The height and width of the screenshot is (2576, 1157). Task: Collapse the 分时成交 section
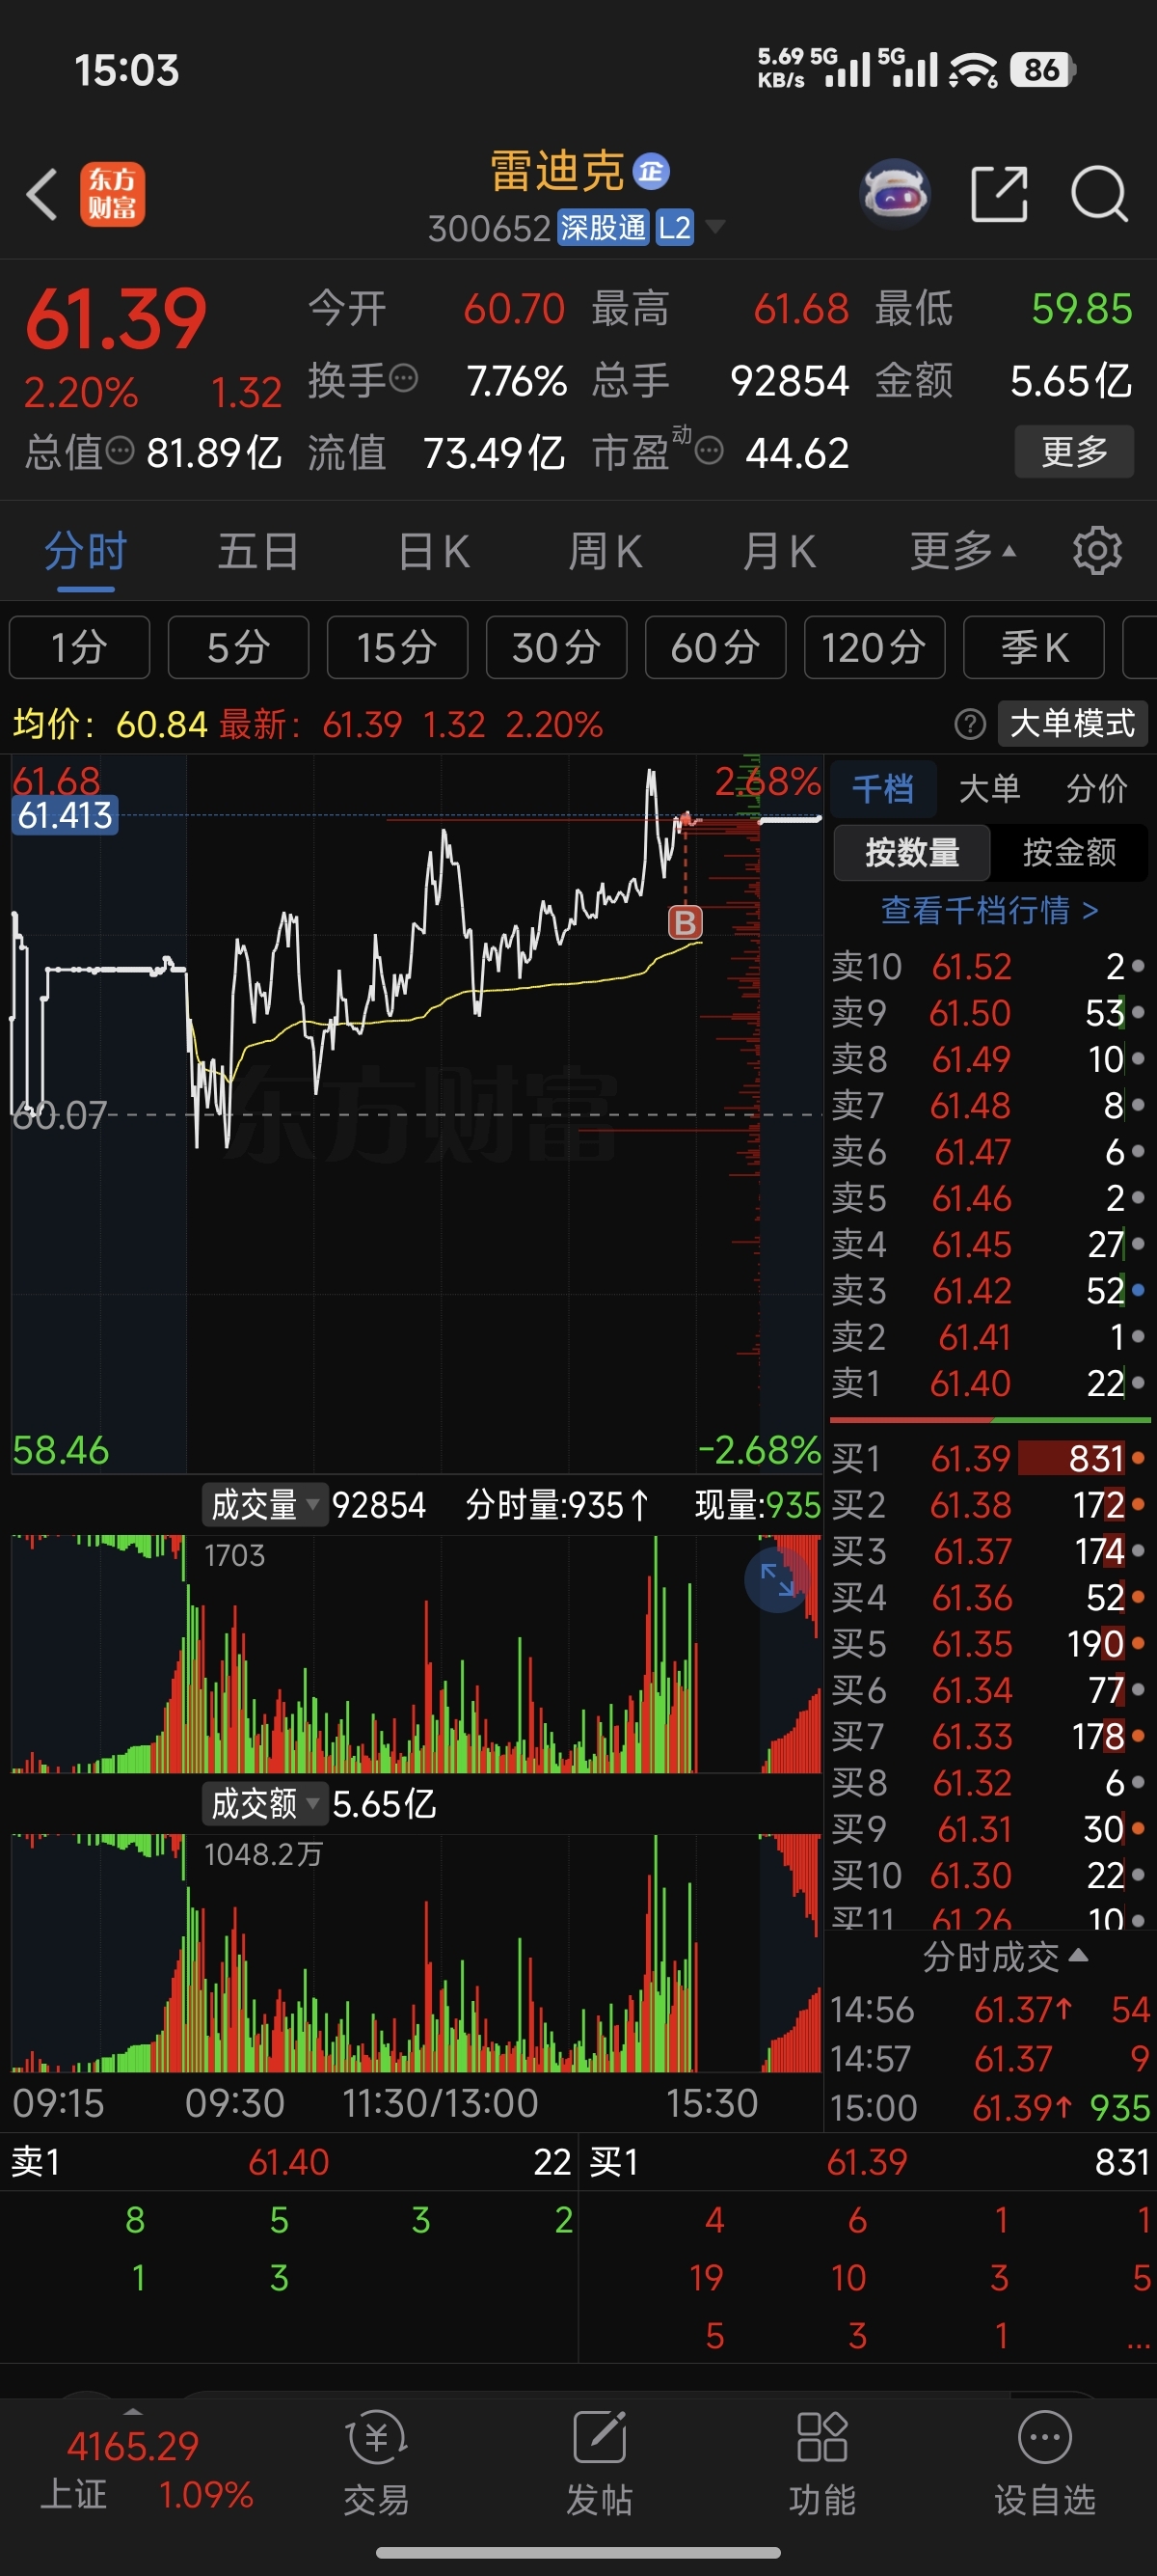1005,1956
